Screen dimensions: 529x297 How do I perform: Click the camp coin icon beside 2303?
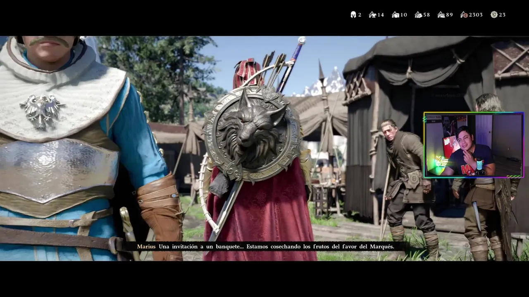(464, 14)
